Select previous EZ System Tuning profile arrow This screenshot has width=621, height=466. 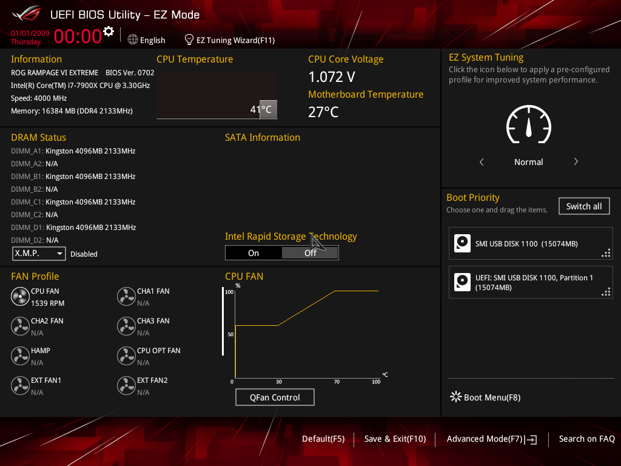point(482,161)
